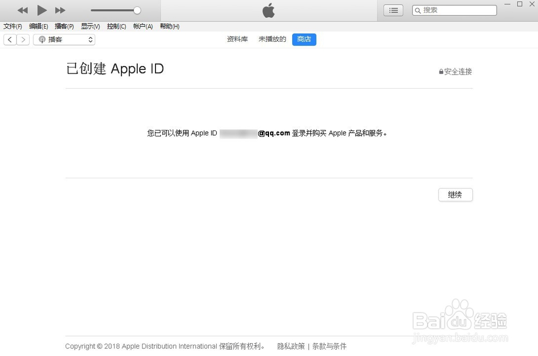The image size is (538, 356).
Task: Click the Apple logo display
Action: coord(268,10)
